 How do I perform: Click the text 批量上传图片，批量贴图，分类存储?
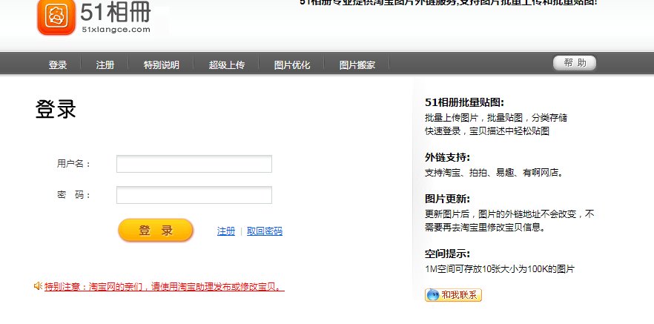(496, 118)
